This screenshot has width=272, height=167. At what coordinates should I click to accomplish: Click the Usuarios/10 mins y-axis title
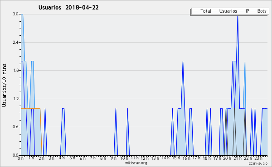[x=4, y=85]
